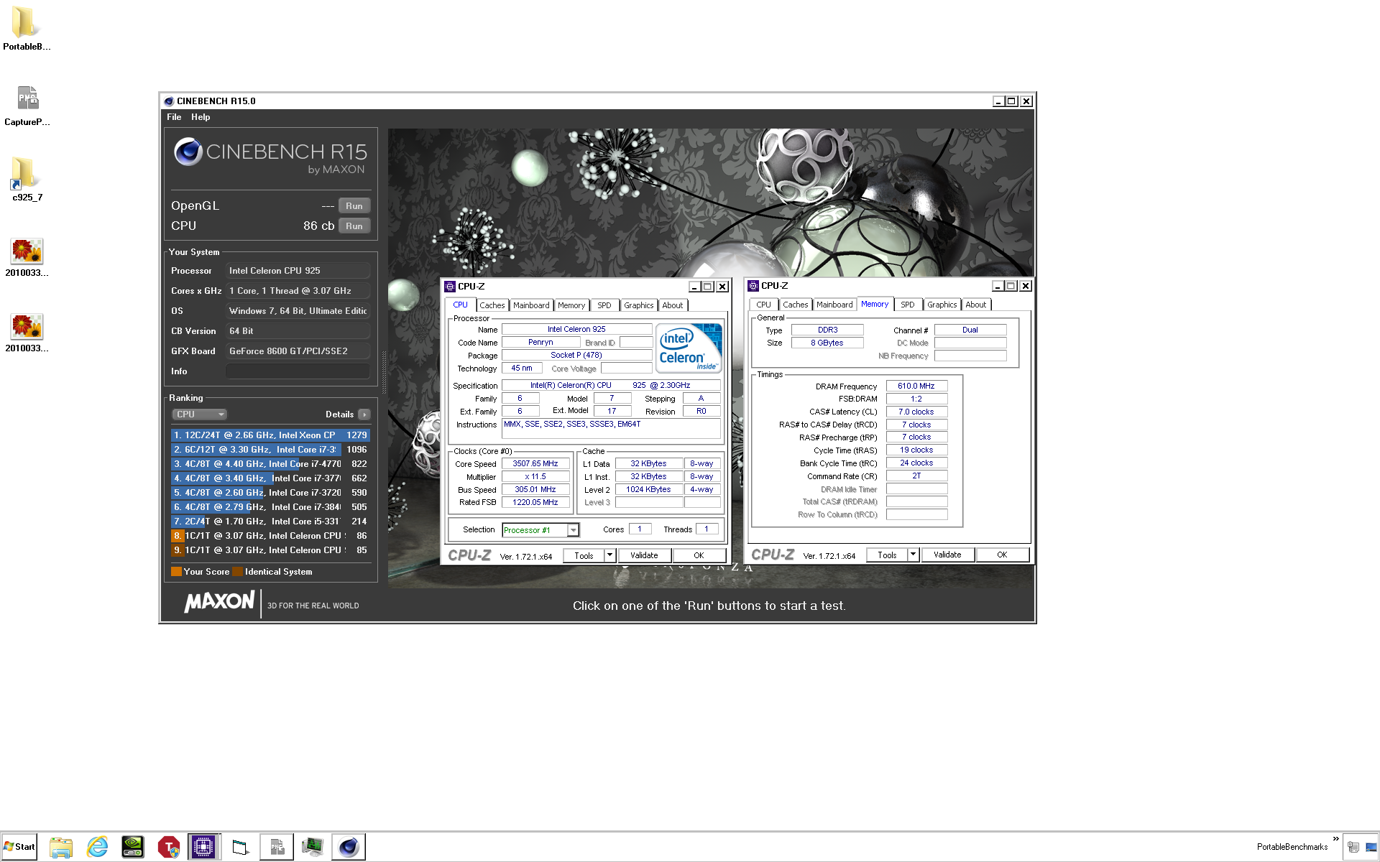Open the system monitor taskbar icon
1380x862 pixels.
tap(313, 847)
